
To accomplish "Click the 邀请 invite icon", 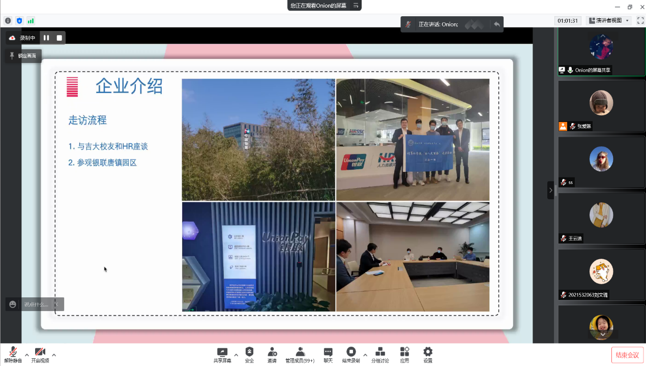I will [272, 354].
